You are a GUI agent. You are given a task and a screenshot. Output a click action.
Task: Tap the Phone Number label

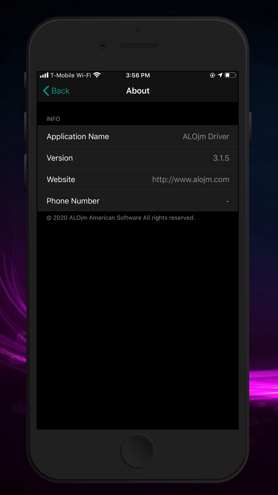click(73, 201)
